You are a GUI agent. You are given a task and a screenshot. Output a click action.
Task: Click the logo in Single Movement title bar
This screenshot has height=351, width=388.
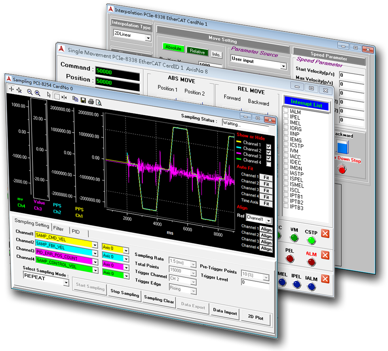click(61, 49)
